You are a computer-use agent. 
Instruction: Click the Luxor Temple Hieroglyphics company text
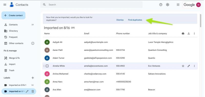161,42
